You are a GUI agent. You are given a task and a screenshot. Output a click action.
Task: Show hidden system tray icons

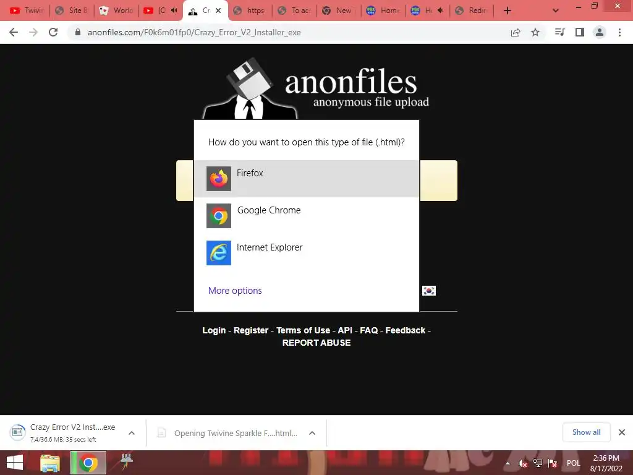pyautogui.click(x=508, y=463)
